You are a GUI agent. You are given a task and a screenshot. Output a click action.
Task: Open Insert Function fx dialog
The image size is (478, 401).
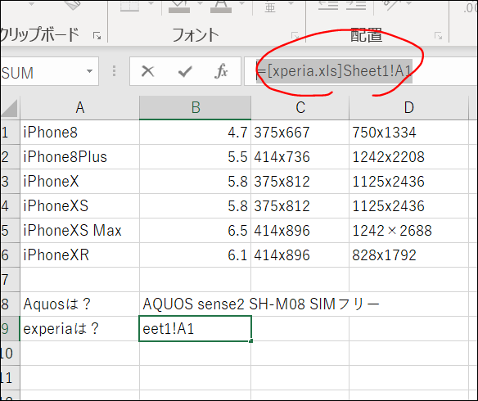[221, 71]
